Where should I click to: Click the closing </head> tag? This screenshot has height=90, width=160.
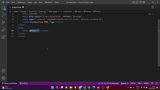(x=21, y=25)
